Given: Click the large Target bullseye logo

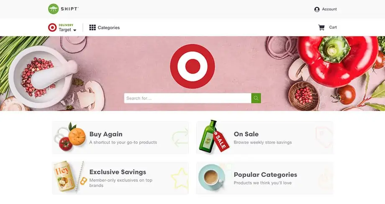Looking at the screenshot, I should point(192,66).
